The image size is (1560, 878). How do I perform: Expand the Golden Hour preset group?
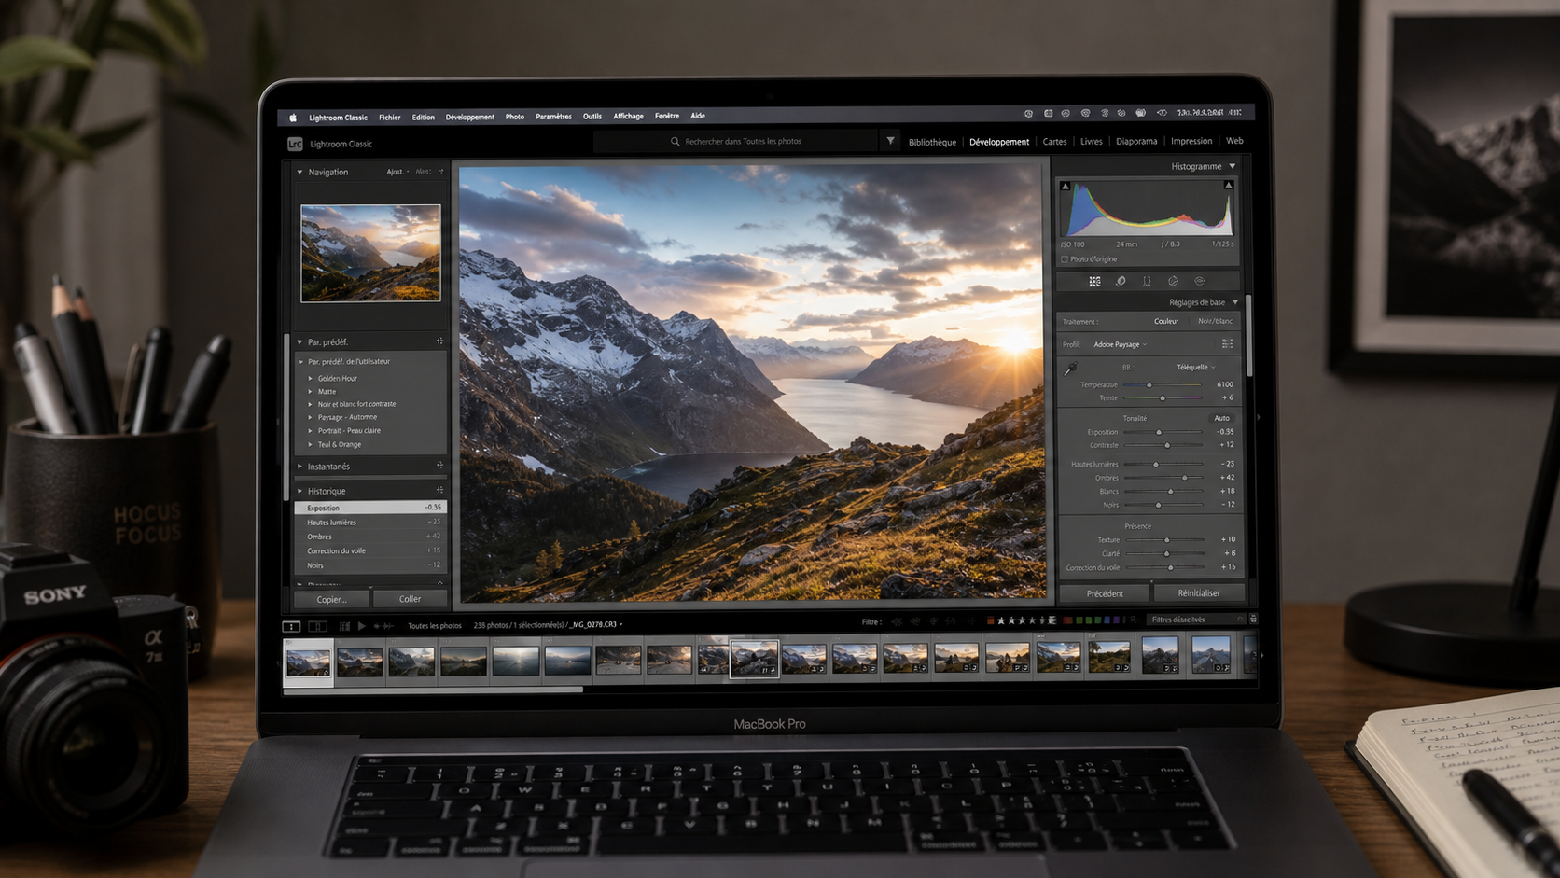click(311, 378)
